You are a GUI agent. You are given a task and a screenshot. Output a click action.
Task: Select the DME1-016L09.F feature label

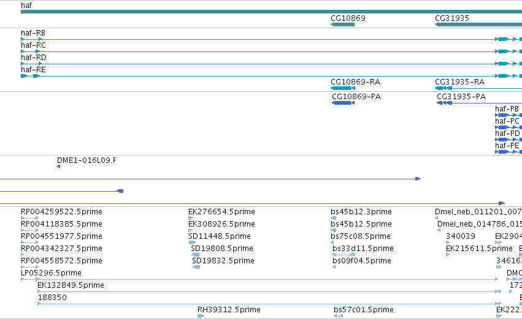87,160
